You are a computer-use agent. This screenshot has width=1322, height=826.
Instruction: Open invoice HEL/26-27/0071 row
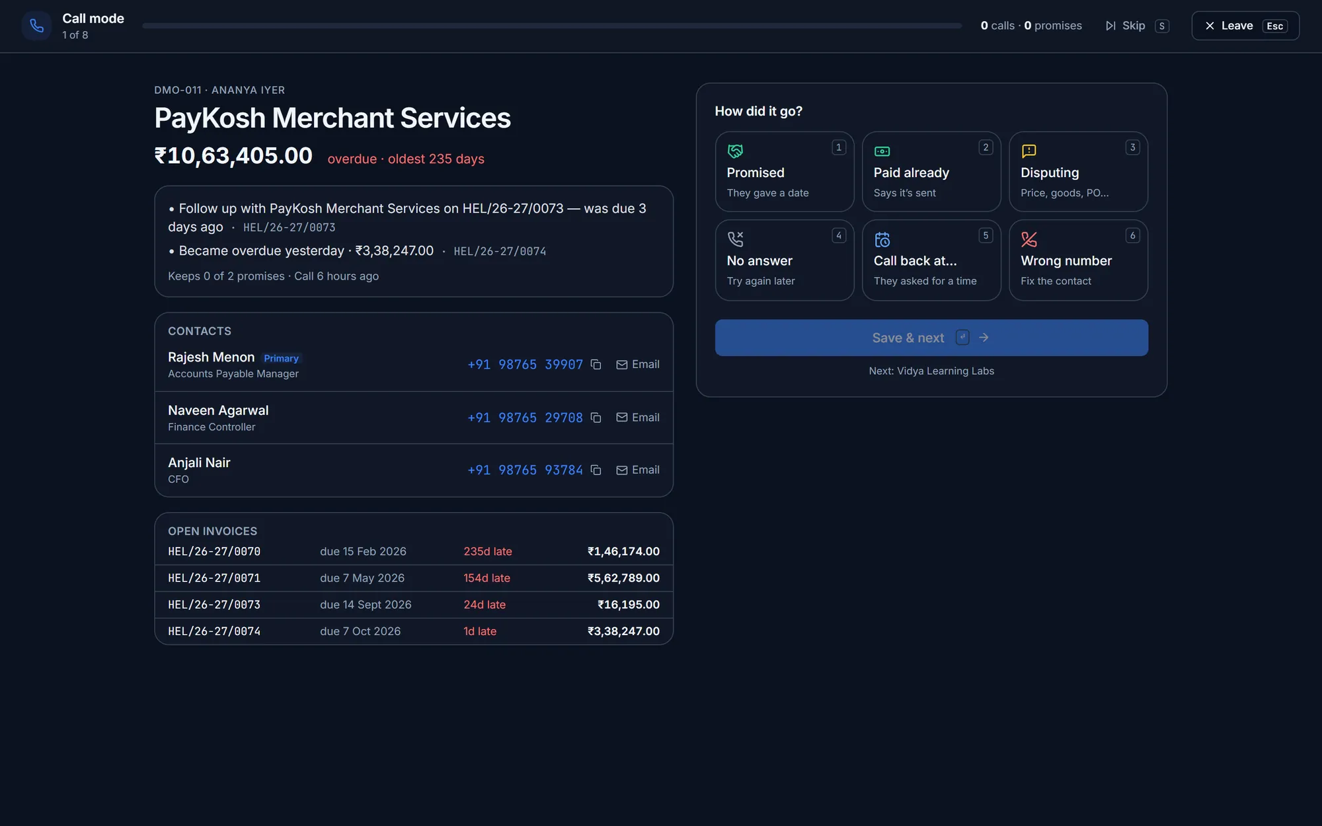[414, 578]
